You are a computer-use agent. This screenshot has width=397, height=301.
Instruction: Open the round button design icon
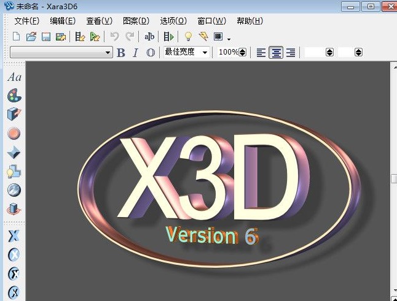pyautogui.click(x=14, y=133)
